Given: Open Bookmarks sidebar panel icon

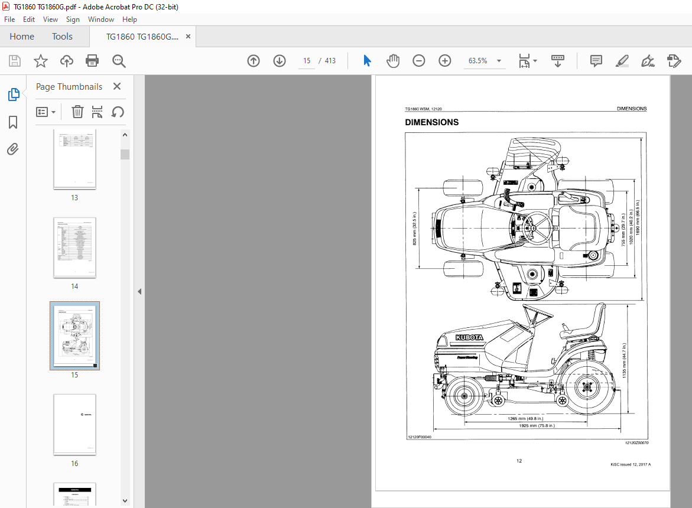Looking at the screenshot, I should [13, 122].
